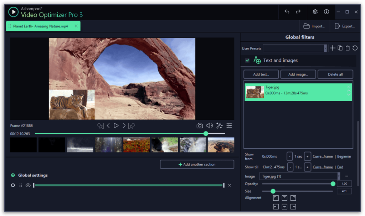
Task: Set Show from to current frame link
Action: (323, 156)
